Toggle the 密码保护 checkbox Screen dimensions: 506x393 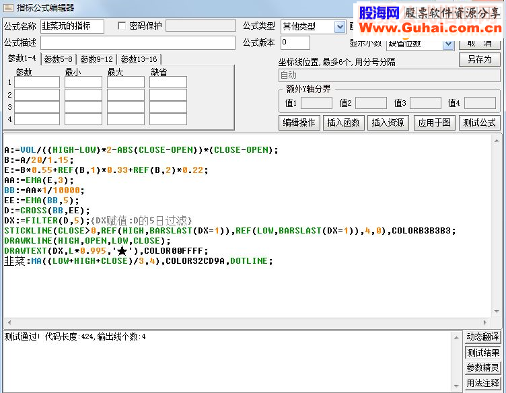(x=122, y=26)
